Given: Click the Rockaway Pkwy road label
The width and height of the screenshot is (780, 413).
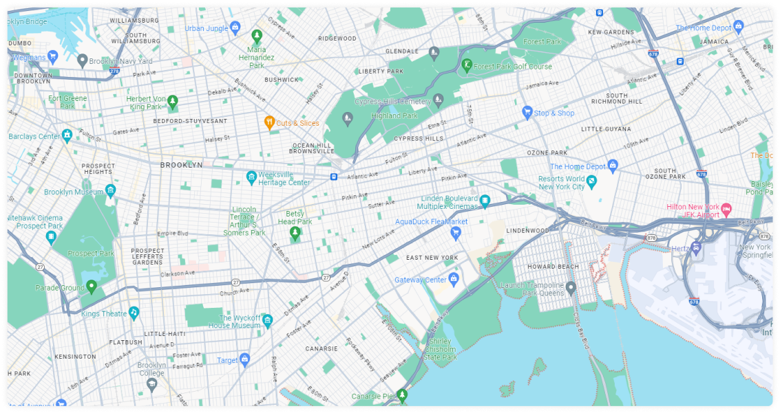Looking at the screenshot, I should point(360,355).
